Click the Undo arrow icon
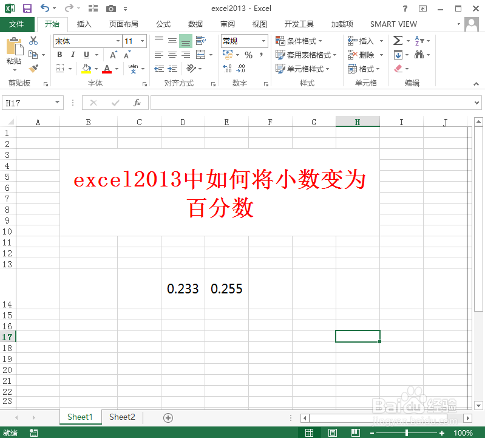Screen dimensions: 485x438 pyautogui.click(x=45, y=9)
